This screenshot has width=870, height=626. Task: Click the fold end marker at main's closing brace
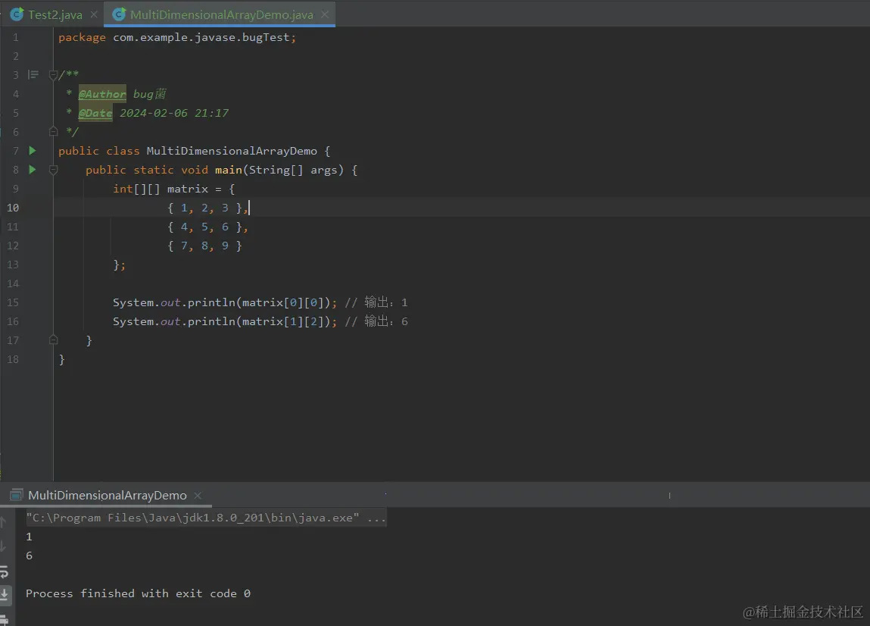(53, 340)
